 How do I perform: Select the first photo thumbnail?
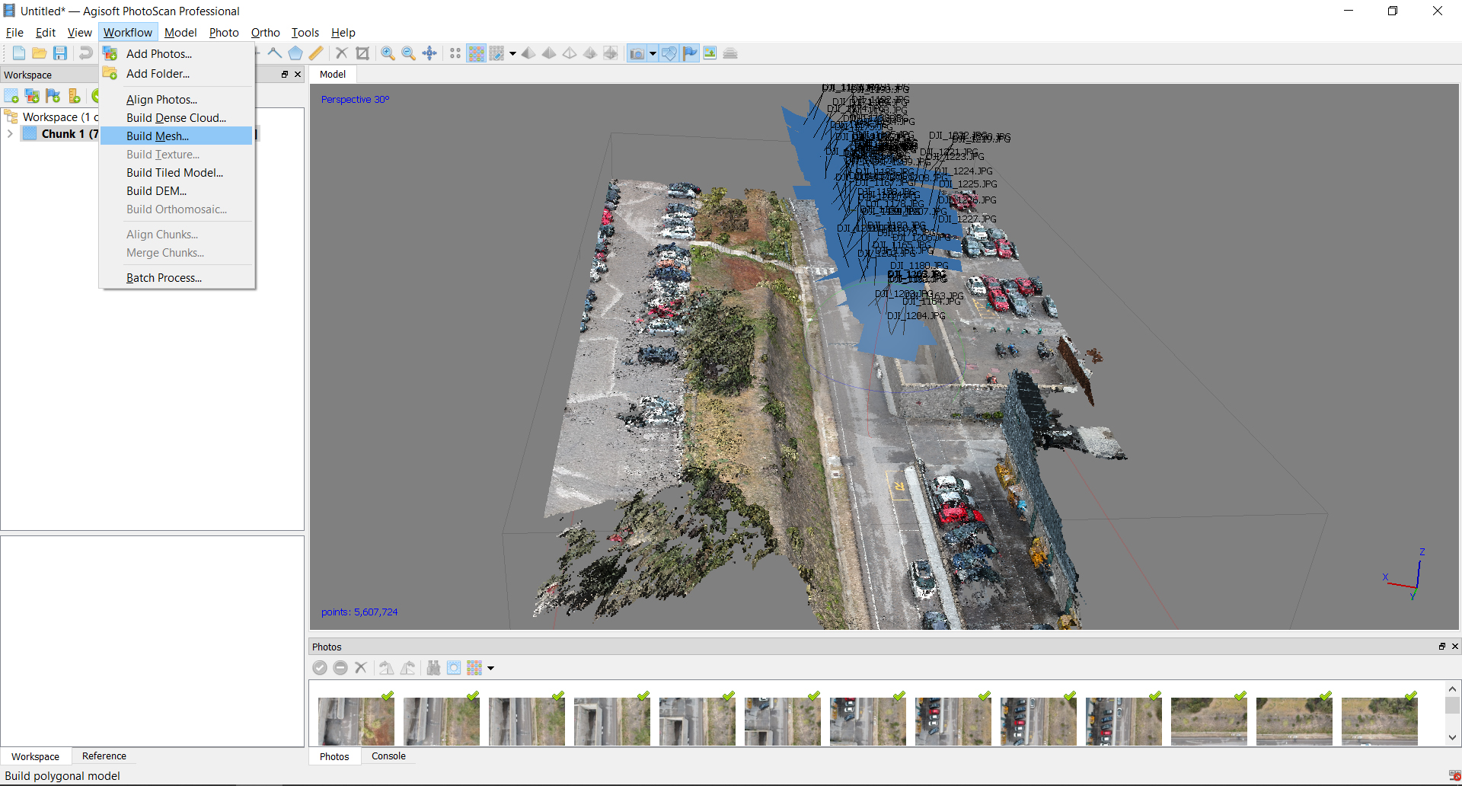[356, 721]
